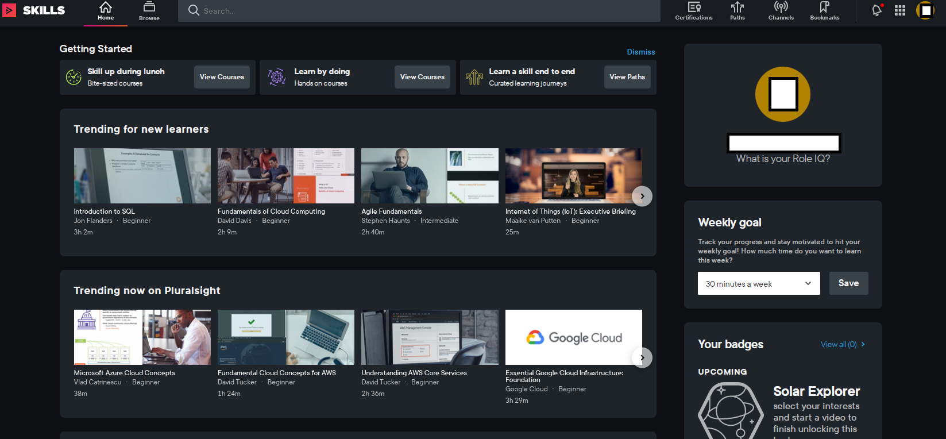946x439 pixels.
Task: Click author name David Davis
Action: coord(234,221)
